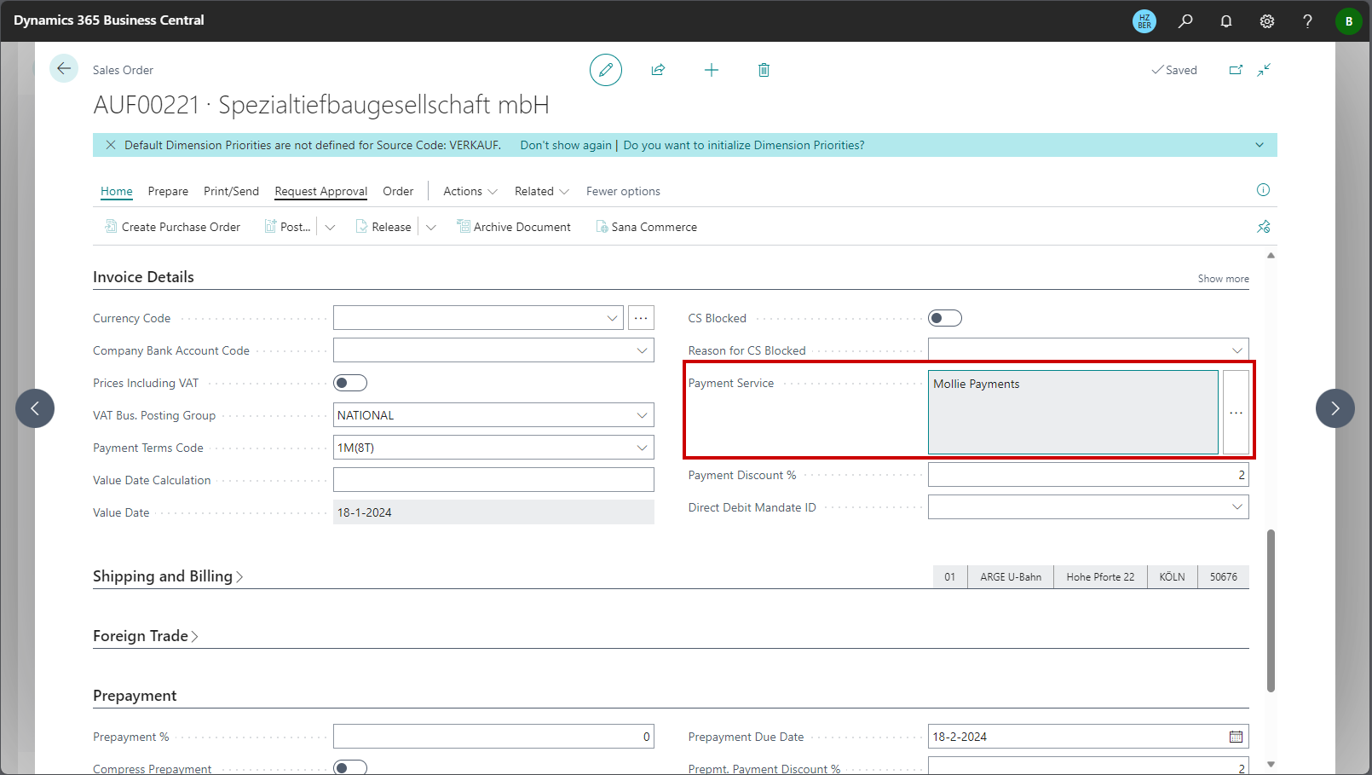Click the scroll down arrow
Screen dimensions: 1372x775
tap(1271, 764)
